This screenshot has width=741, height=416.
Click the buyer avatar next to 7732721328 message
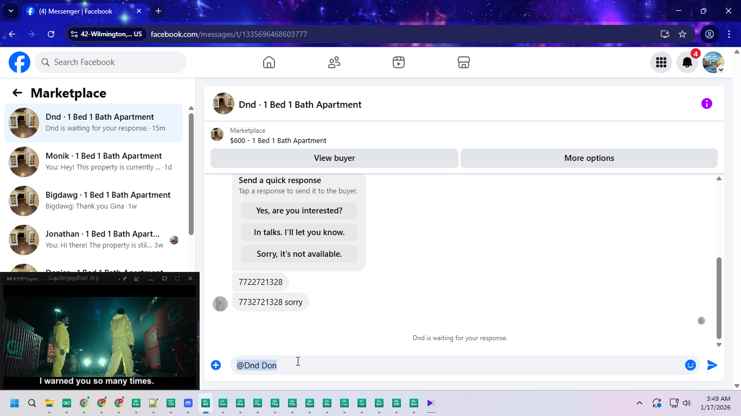click(220, 304)
